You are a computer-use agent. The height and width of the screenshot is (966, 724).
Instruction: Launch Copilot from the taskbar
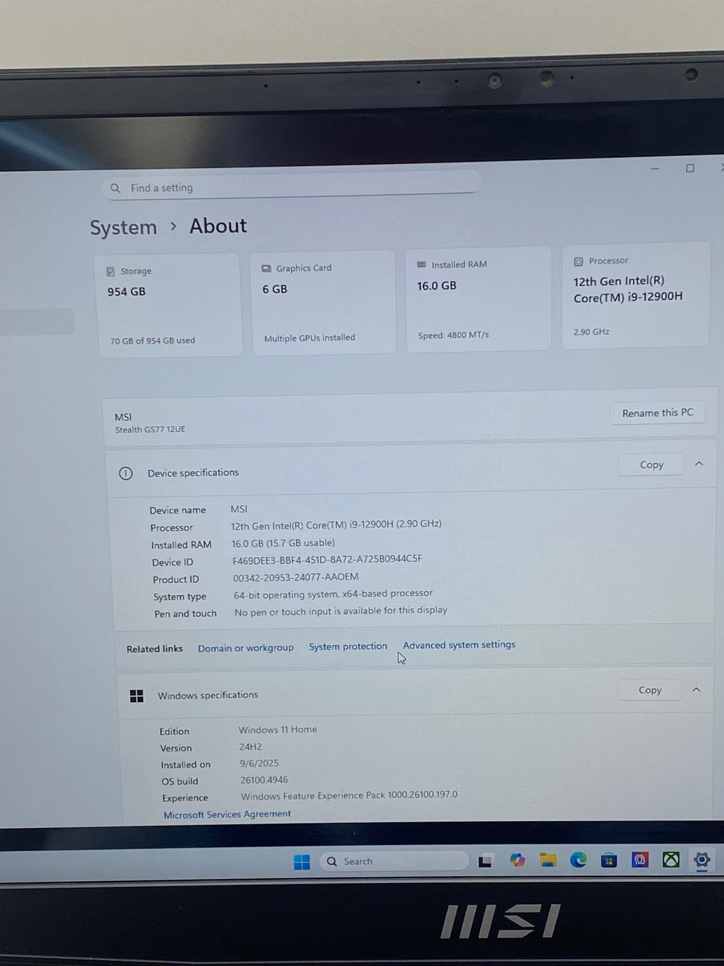tap(517, 860)
